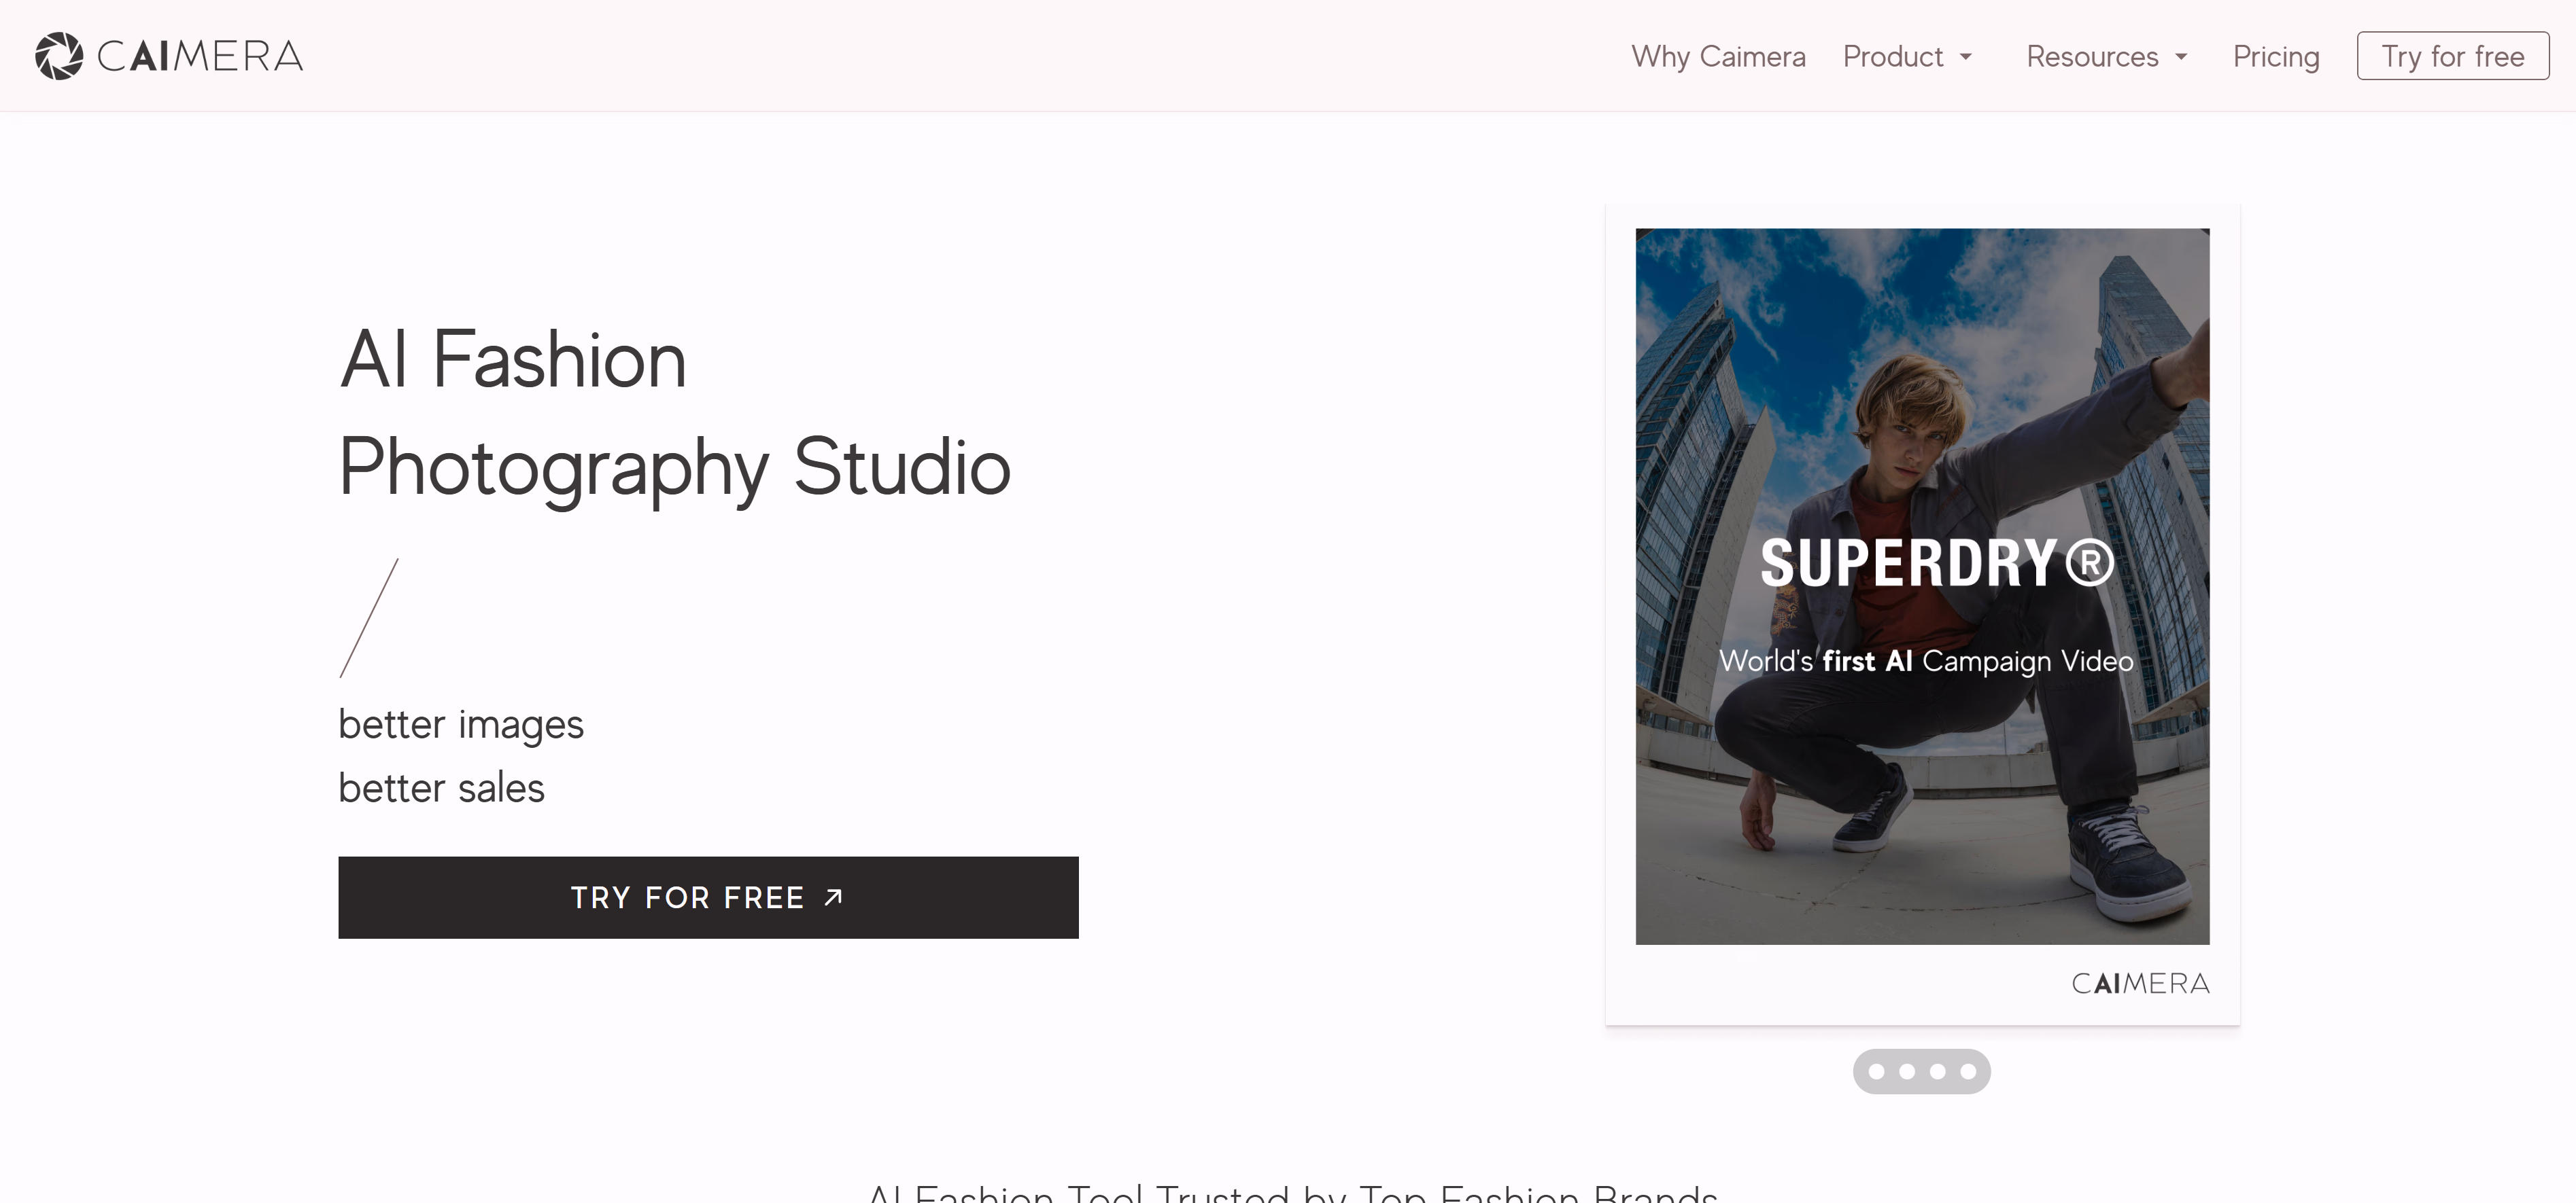Expand the Resources dropdown caret
Image resolution: width=2576 pixels, height=1203 pixels.
[x=2181, y=57]
